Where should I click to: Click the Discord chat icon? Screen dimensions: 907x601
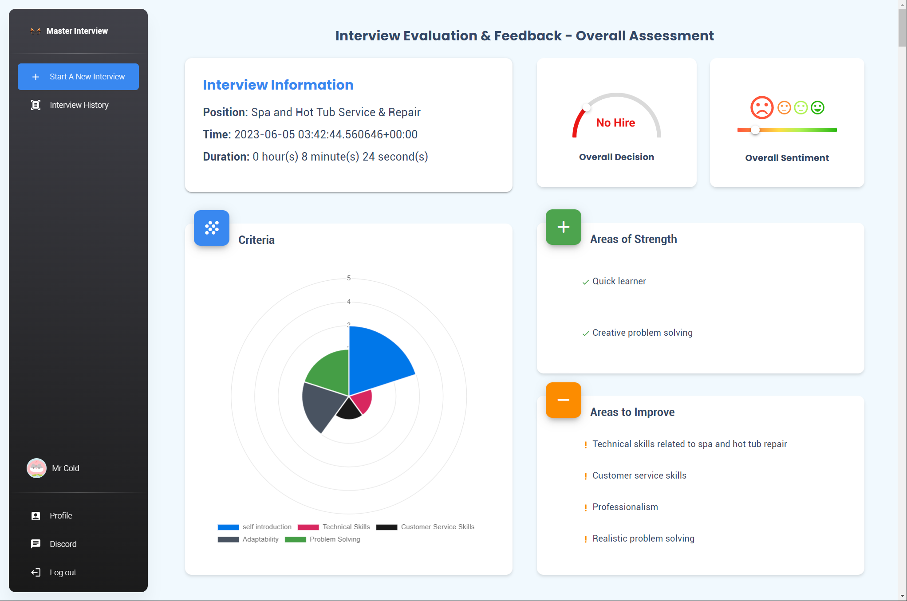coord(35,543)
